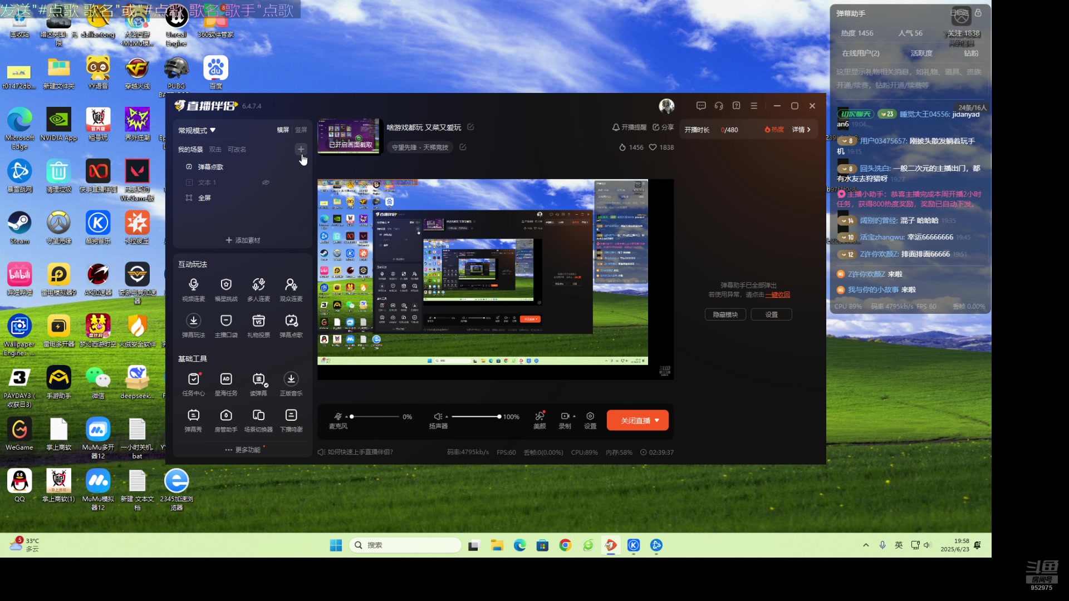Open 详情 details chevron
This screenshot has height=601, width=1069.
801,130
